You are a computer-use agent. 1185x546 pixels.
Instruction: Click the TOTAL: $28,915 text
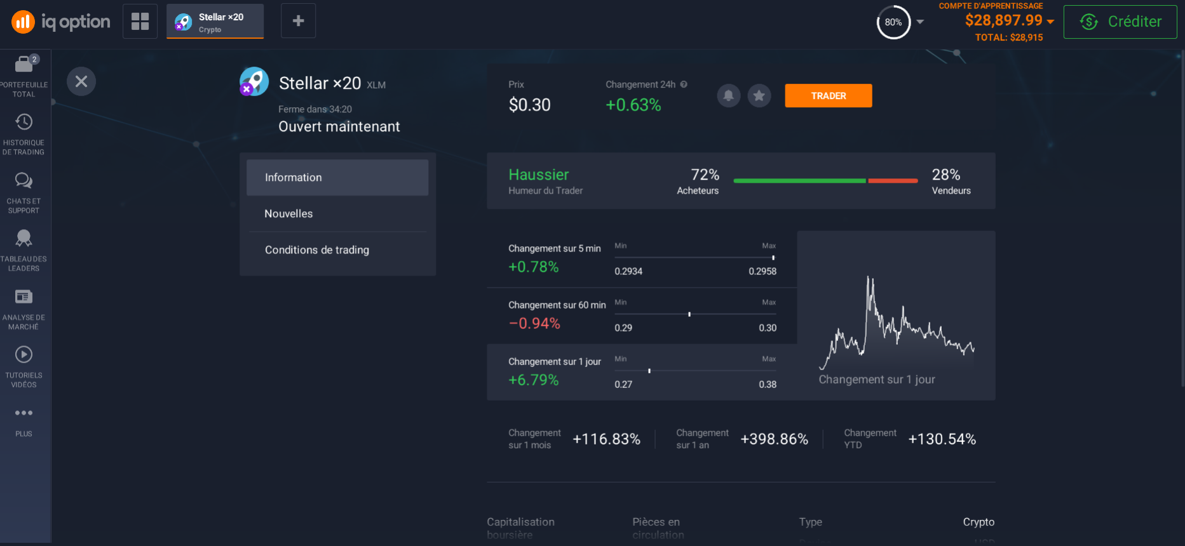coord(1009,37)
